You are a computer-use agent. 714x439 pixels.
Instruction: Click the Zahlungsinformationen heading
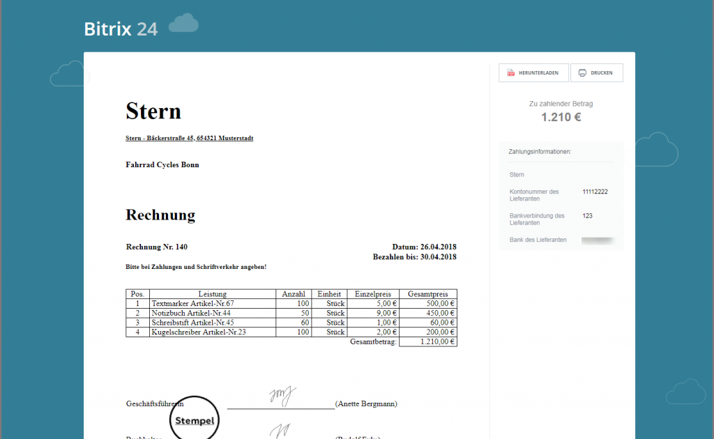coord(540,151)
